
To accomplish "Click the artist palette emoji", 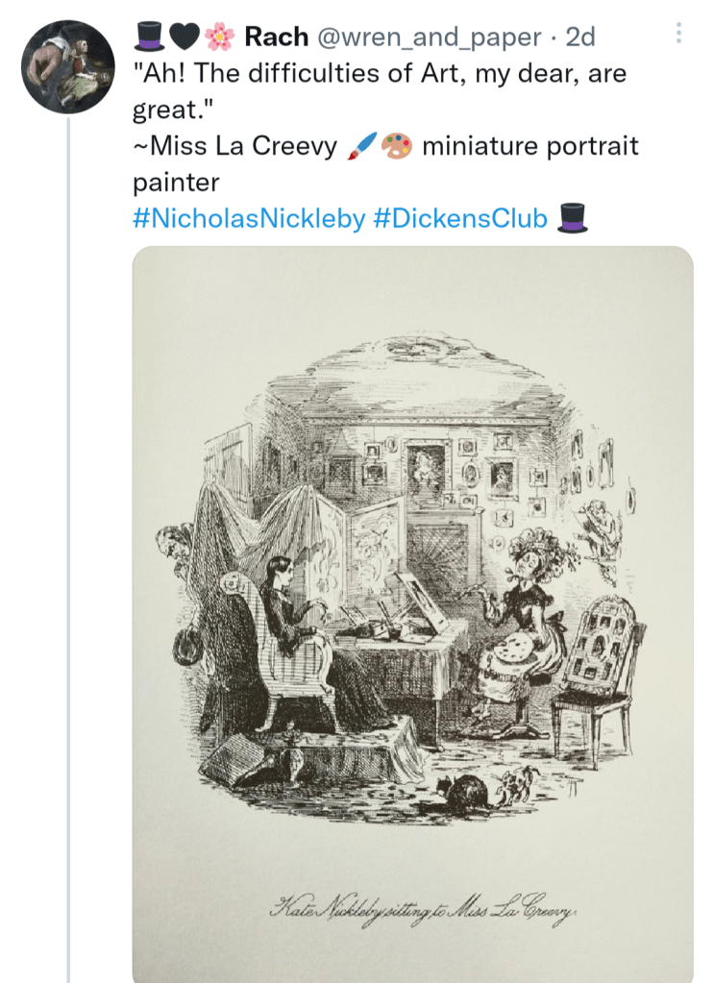I will tap(397, 147).
